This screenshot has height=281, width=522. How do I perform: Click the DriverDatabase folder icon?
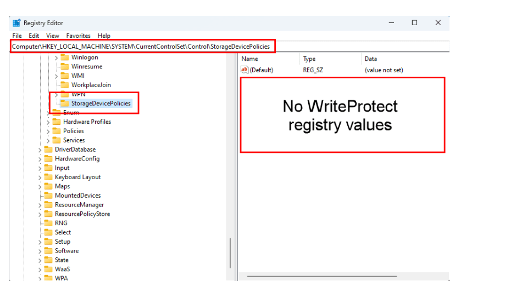click(48, 150)
